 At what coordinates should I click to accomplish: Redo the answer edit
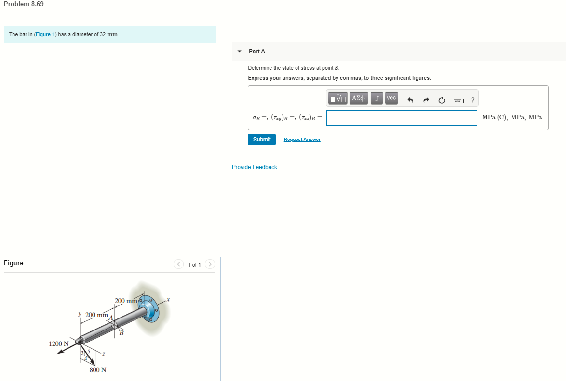point(426,100)
